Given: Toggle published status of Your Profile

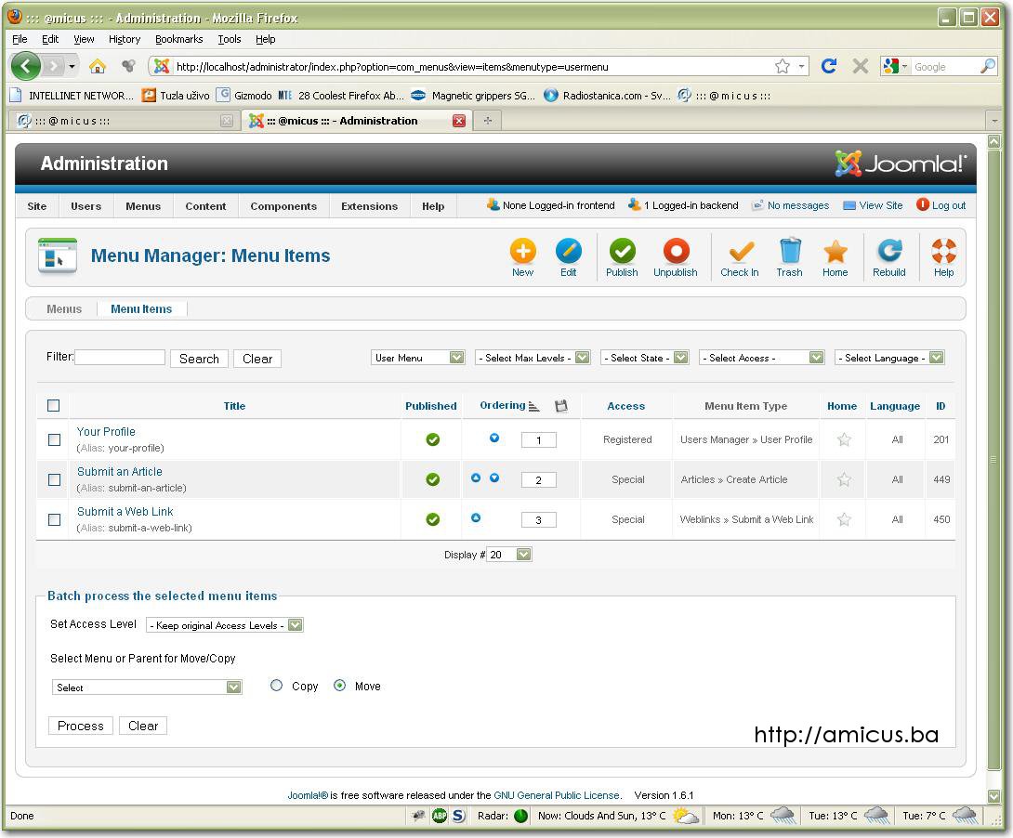Looking at the screenshot, I should point(433,439).
